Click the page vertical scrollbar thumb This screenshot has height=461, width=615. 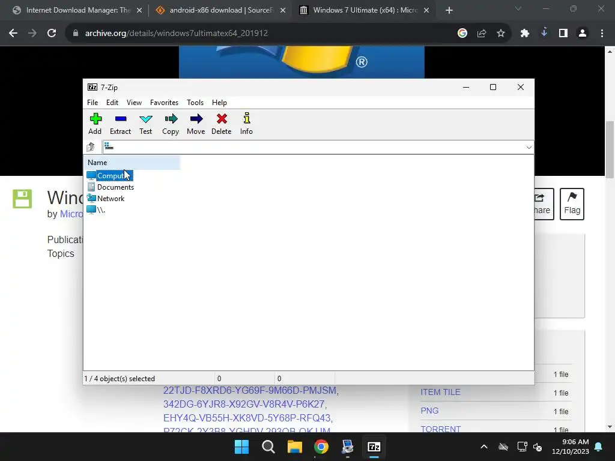pyautogui.click(x=610, y=149)
